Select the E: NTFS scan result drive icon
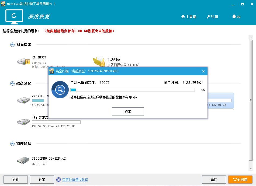256x186 pixels. click(24, 61)
